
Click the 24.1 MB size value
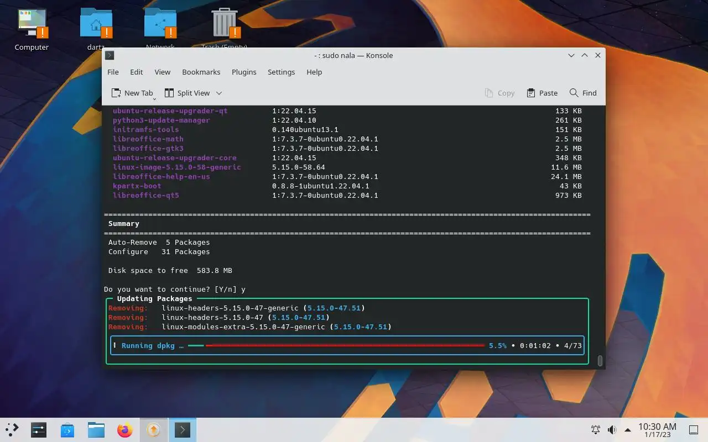[x=566, y=176]
